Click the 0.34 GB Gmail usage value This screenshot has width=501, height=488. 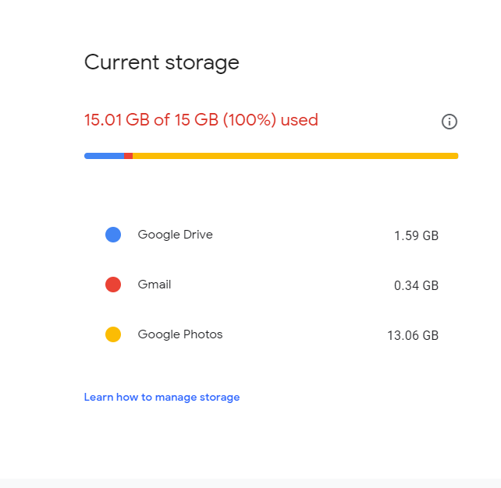click(416, 285)
